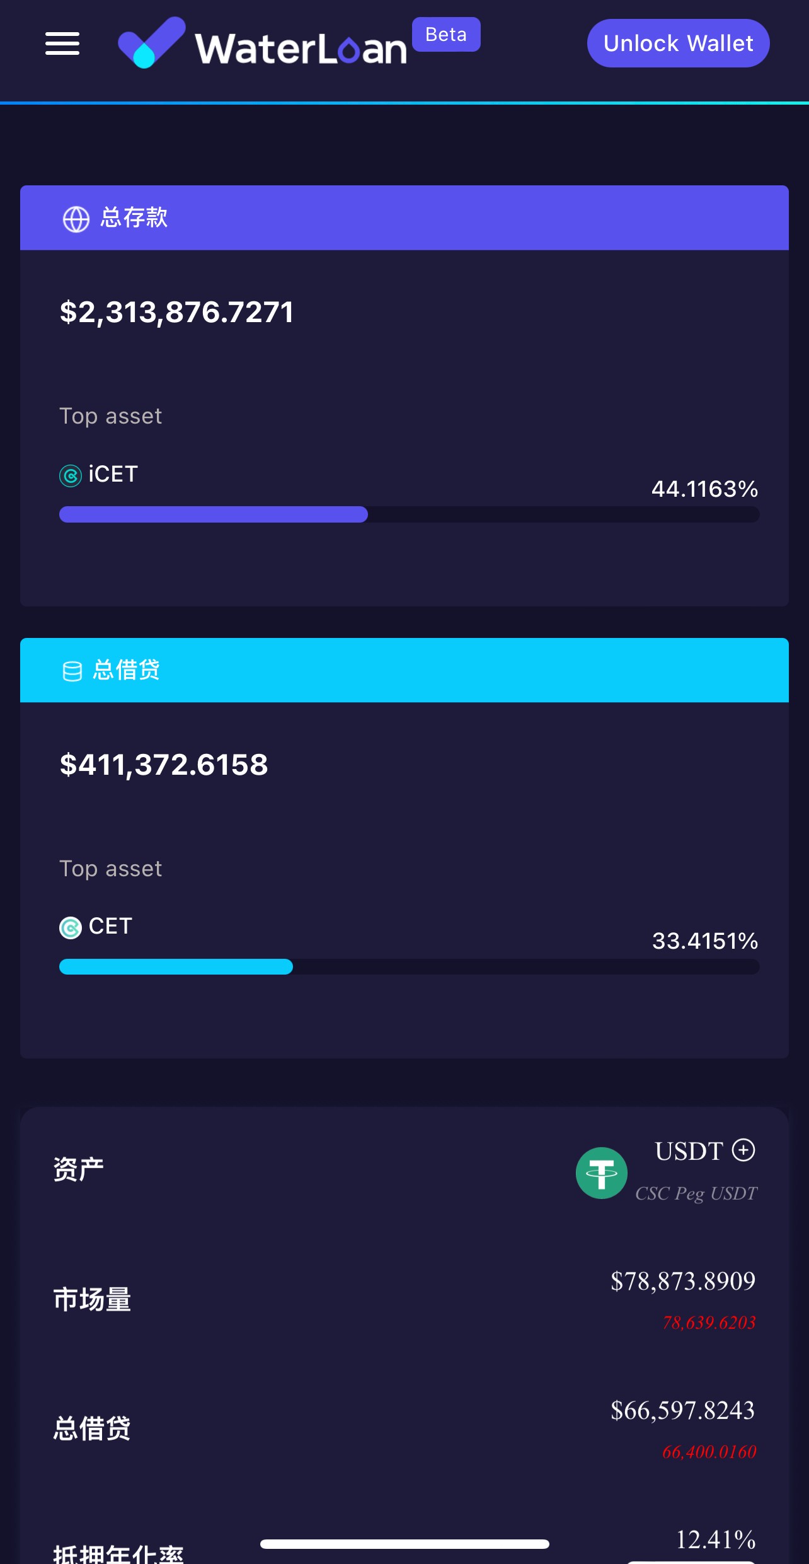
Task: Tap the green USDT Tether logo
Action: coord(602,1173)
